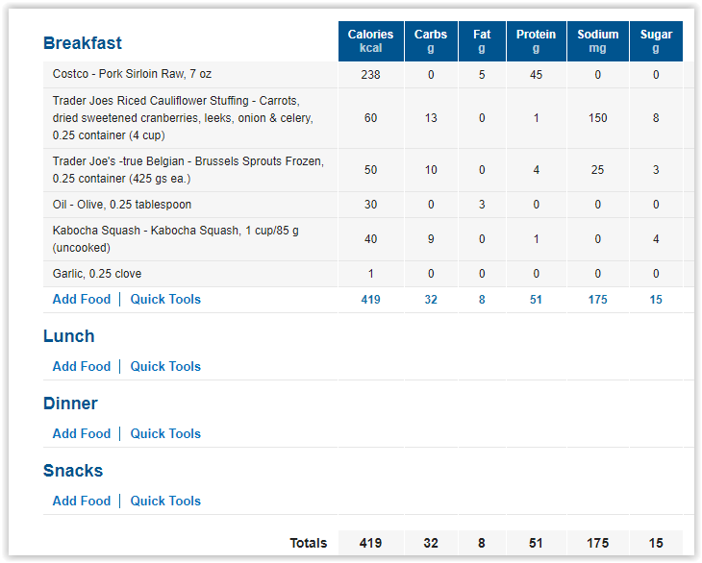Click the Calories kcal column header
702x563 pixels.
(370, 41)
